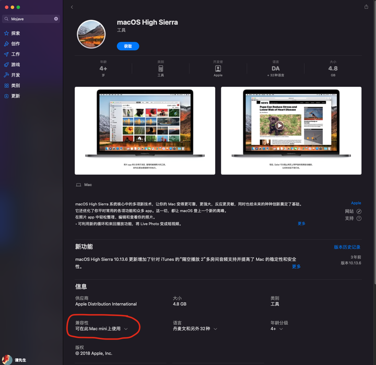Open the Safari news screenshot thumbnail
Screen dimensions: 376x365
[x=291, y=131]
